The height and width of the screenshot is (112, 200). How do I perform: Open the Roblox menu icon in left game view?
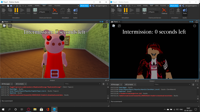pos(4,26)
